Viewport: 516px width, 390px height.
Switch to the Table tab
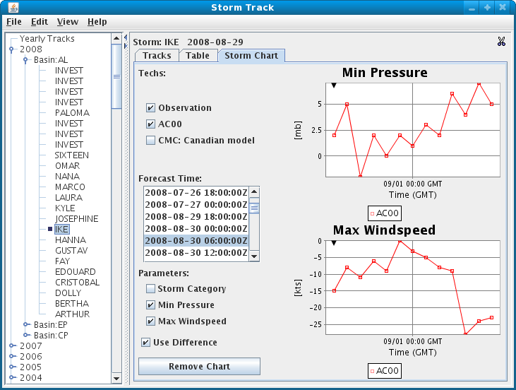pos(197,55)
